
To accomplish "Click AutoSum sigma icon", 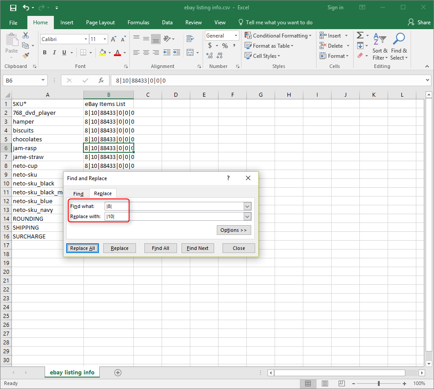I will pyautogui.click(x=360, y=35).
